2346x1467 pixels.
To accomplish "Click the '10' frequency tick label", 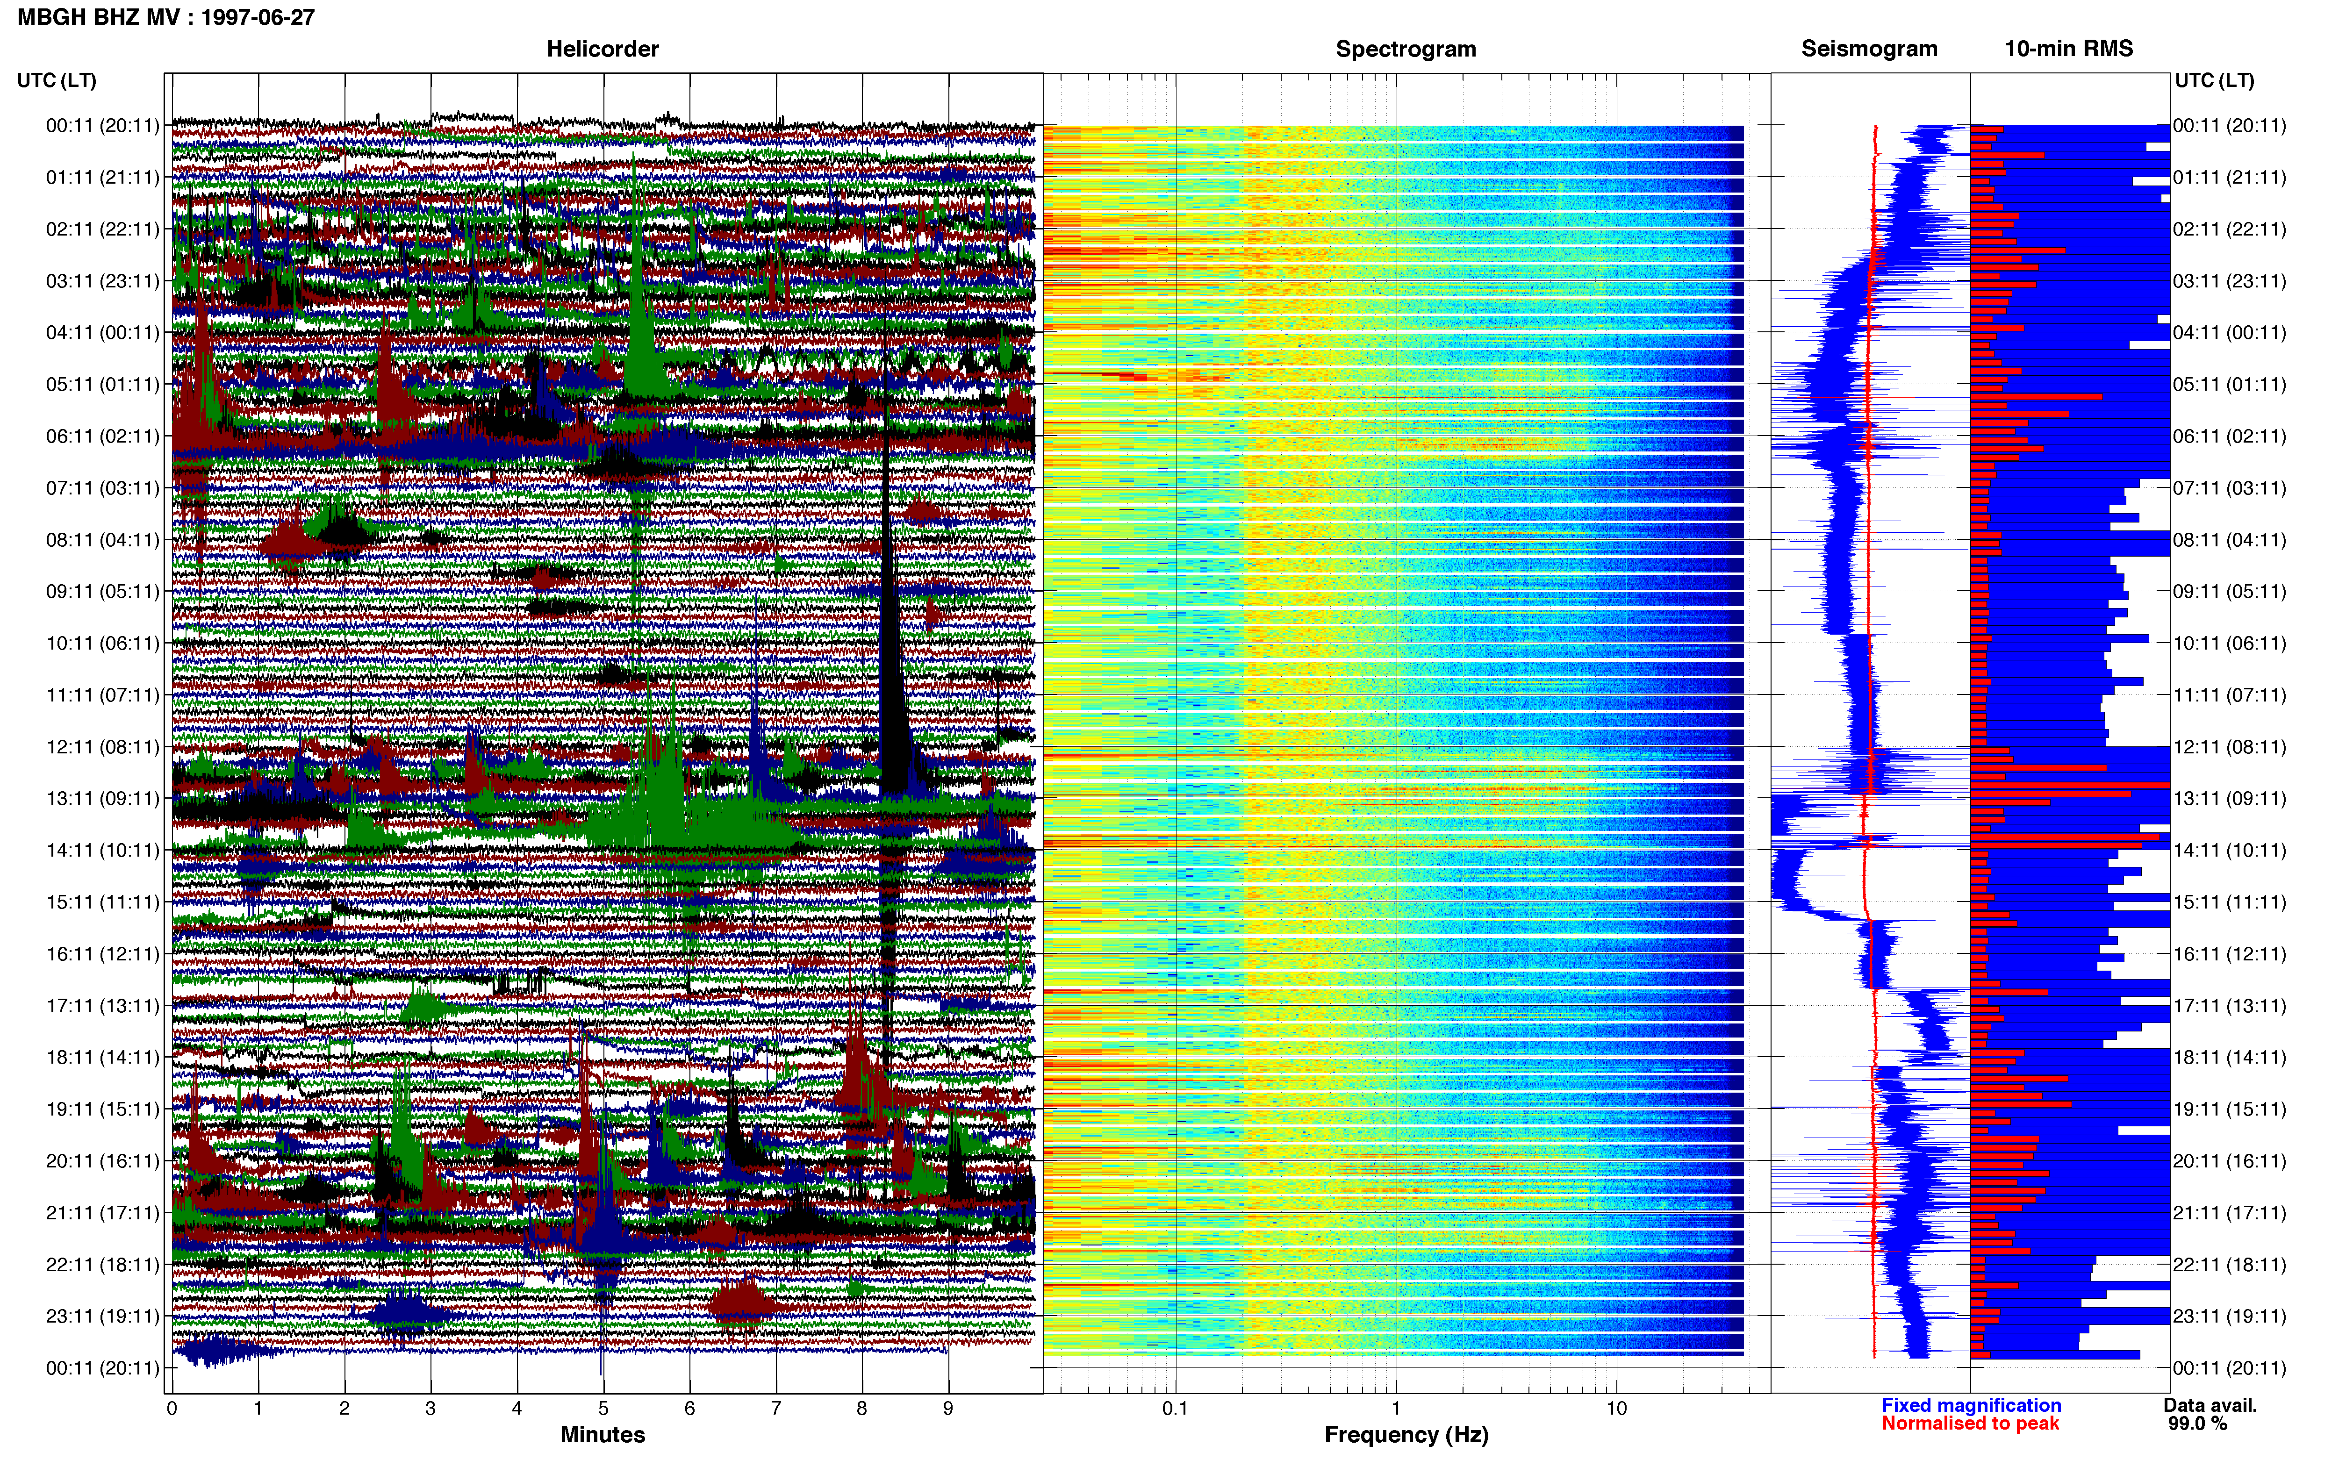I will pos(1616,1409).
